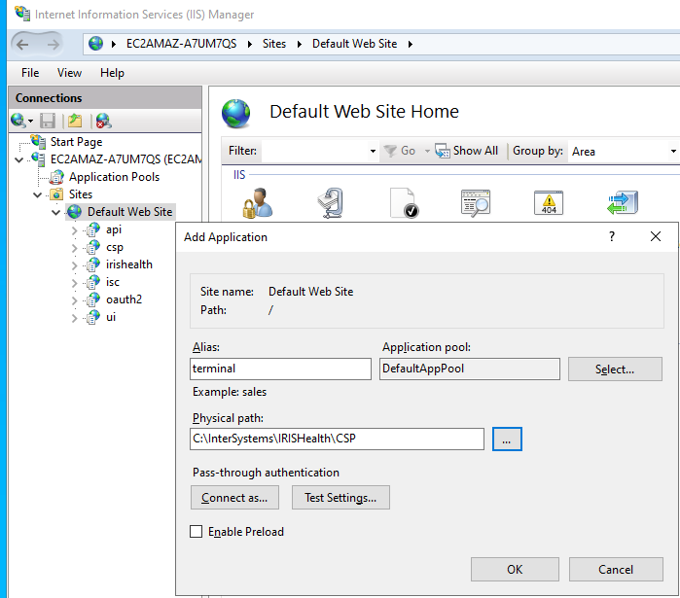Expand the oauth2 application node
The image size is (680, 598).
click(x=75, y=299)
